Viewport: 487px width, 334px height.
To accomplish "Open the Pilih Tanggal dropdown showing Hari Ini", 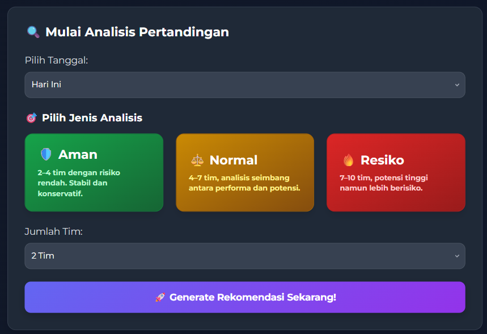I will (x=244, y=84).
